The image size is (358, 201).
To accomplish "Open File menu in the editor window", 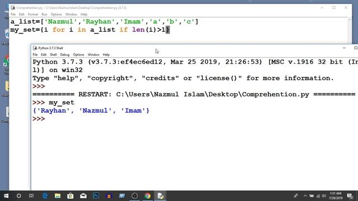I will tap(13, 15).
